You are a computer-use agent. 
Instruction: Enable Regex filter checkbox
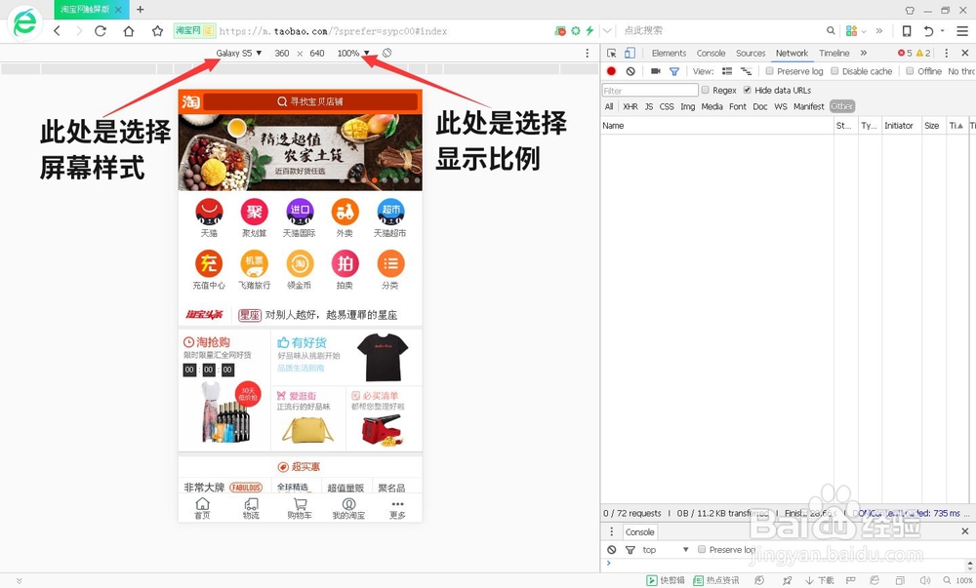[706, 90]
